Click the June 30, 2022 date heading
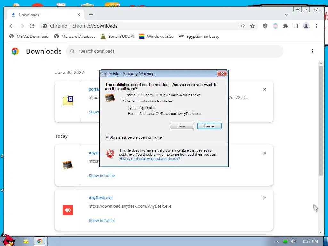The width and height of the screenshot is (328, 246). pyautogui.click(x=70, y=73)
